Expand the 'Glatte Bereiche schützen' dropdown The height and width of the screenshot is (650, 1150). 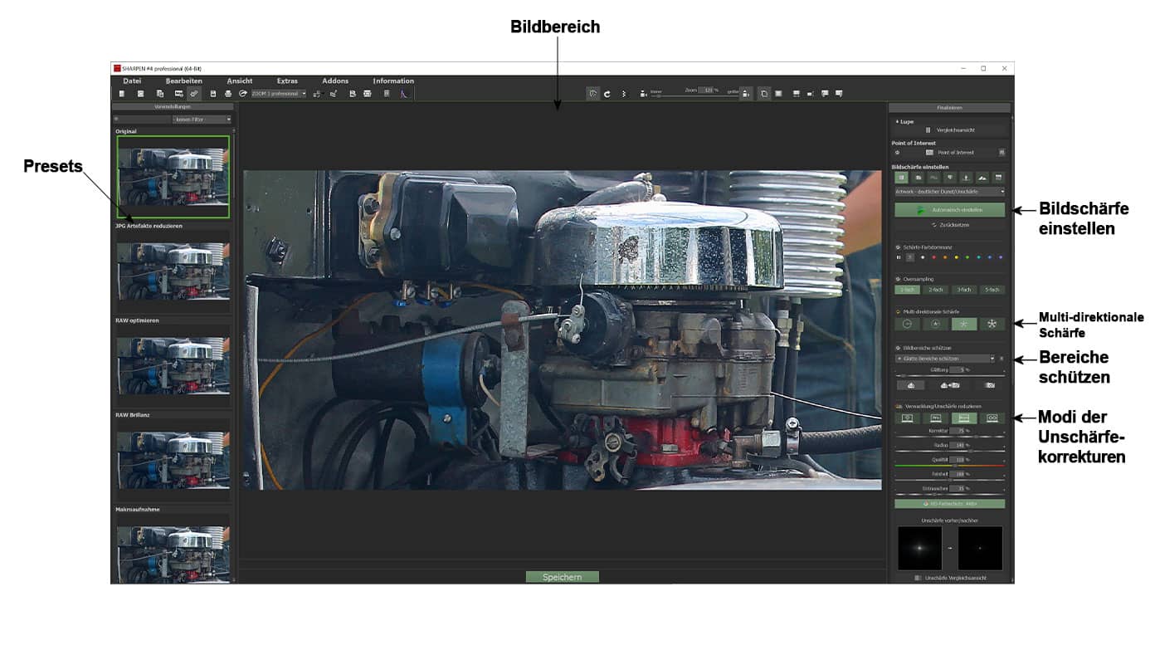click(944, 359)
